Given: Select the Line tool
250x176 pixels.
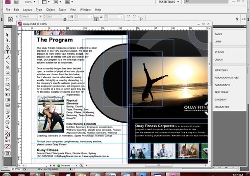Looking at the screenshot, I should 7,62.
